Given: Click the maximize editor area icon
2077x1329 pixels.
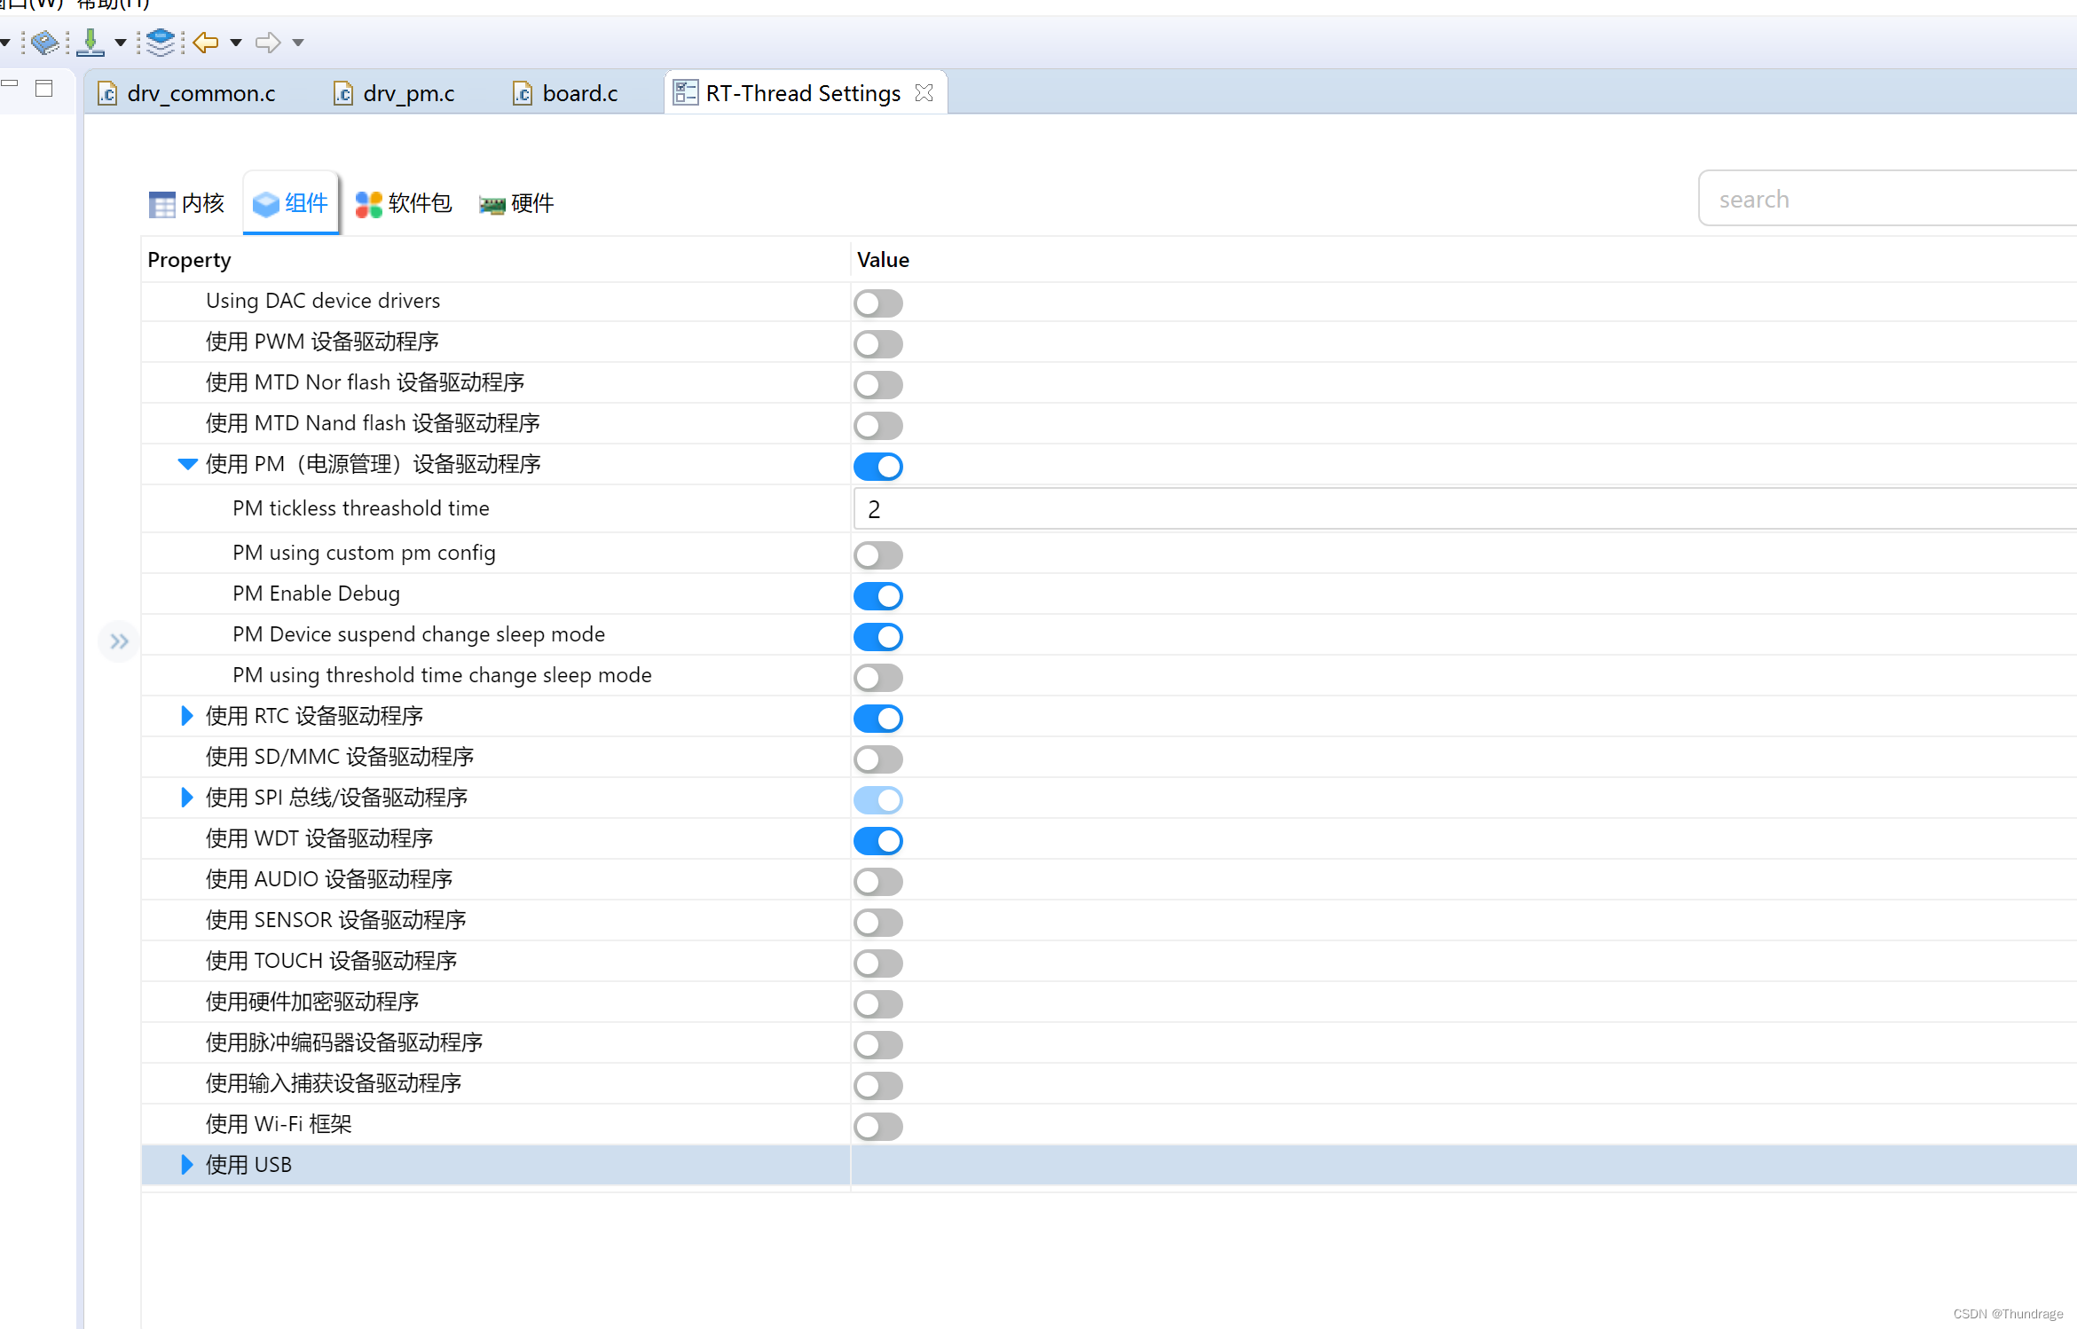Looking at the screenshot, I should click(x=44, y=88).
